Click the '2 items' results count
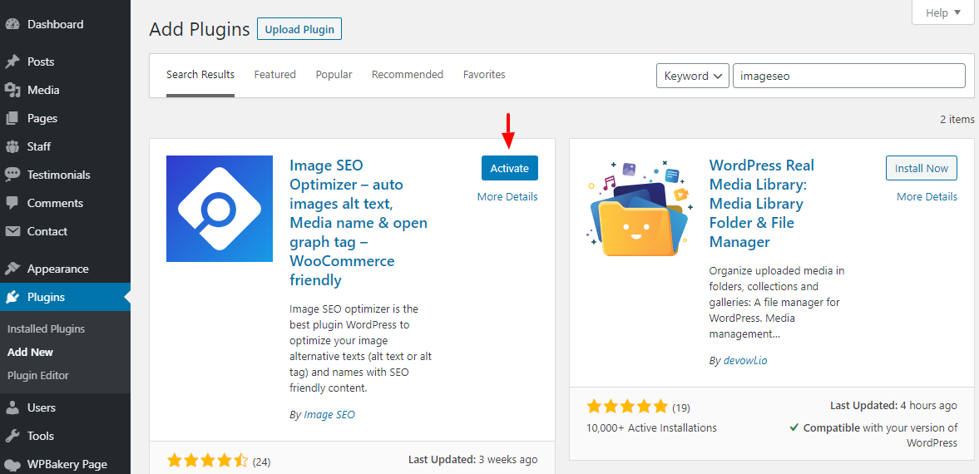 [x=957, y=119]
